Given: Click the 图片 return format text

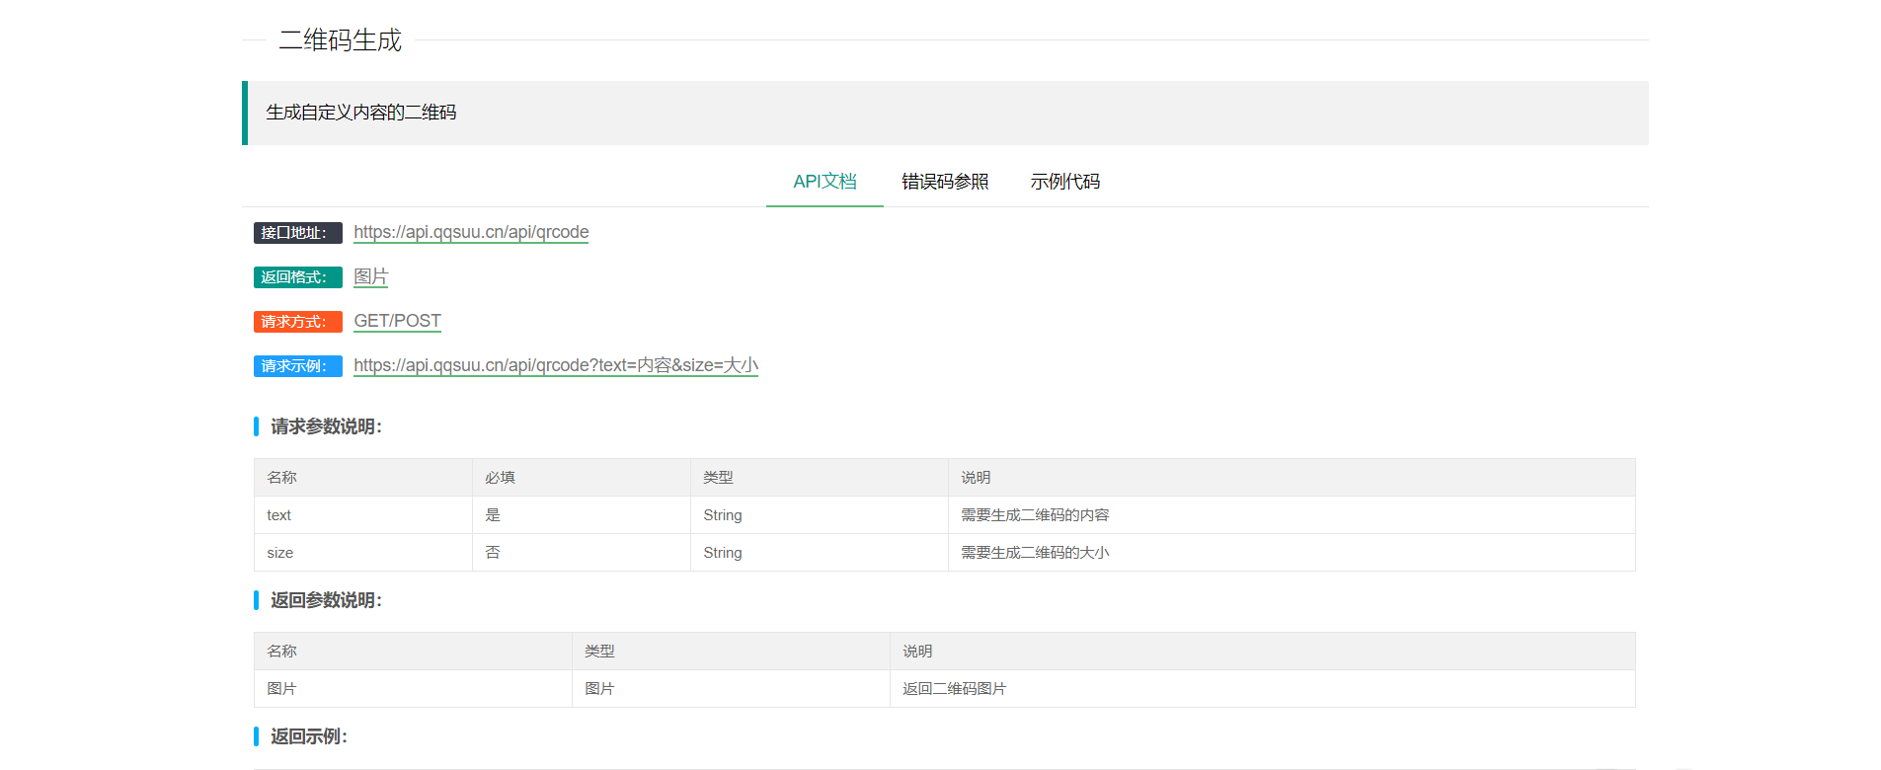Looking at the screenshot, I should tap(370, 276).
